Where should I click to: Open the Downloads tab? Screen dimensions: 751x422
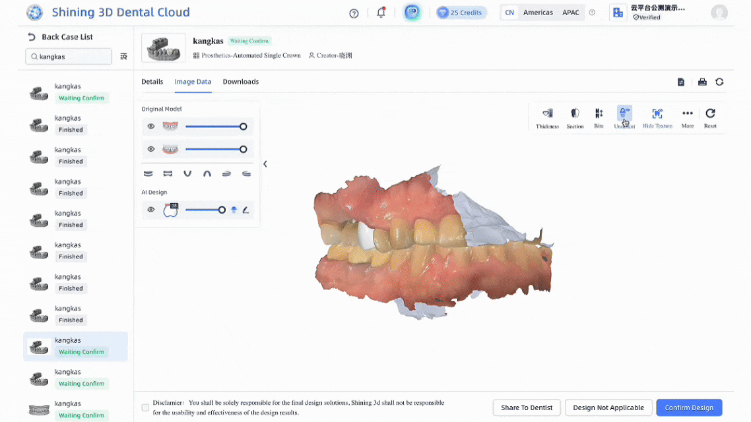click(241, 82)
